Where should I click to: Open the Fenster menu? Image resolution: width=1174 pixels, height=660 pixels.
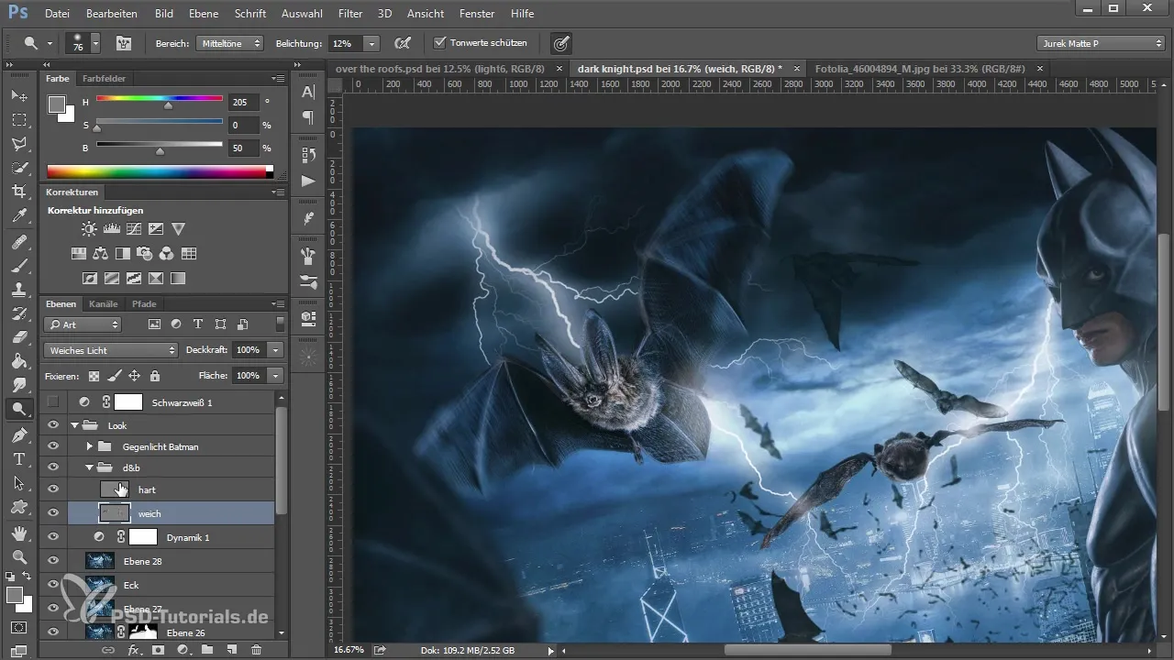point(476,14)
